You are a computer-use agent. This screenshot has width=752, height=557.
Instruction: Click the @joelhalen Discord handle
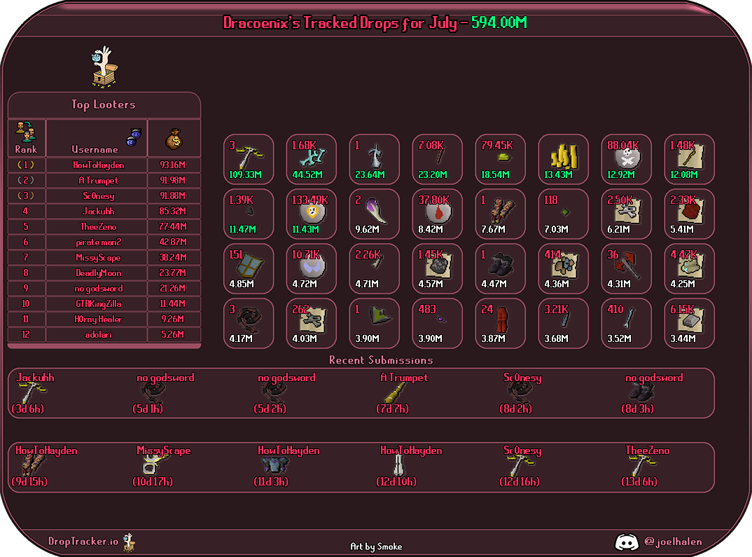pyautogui.click(x=673, y=542)
